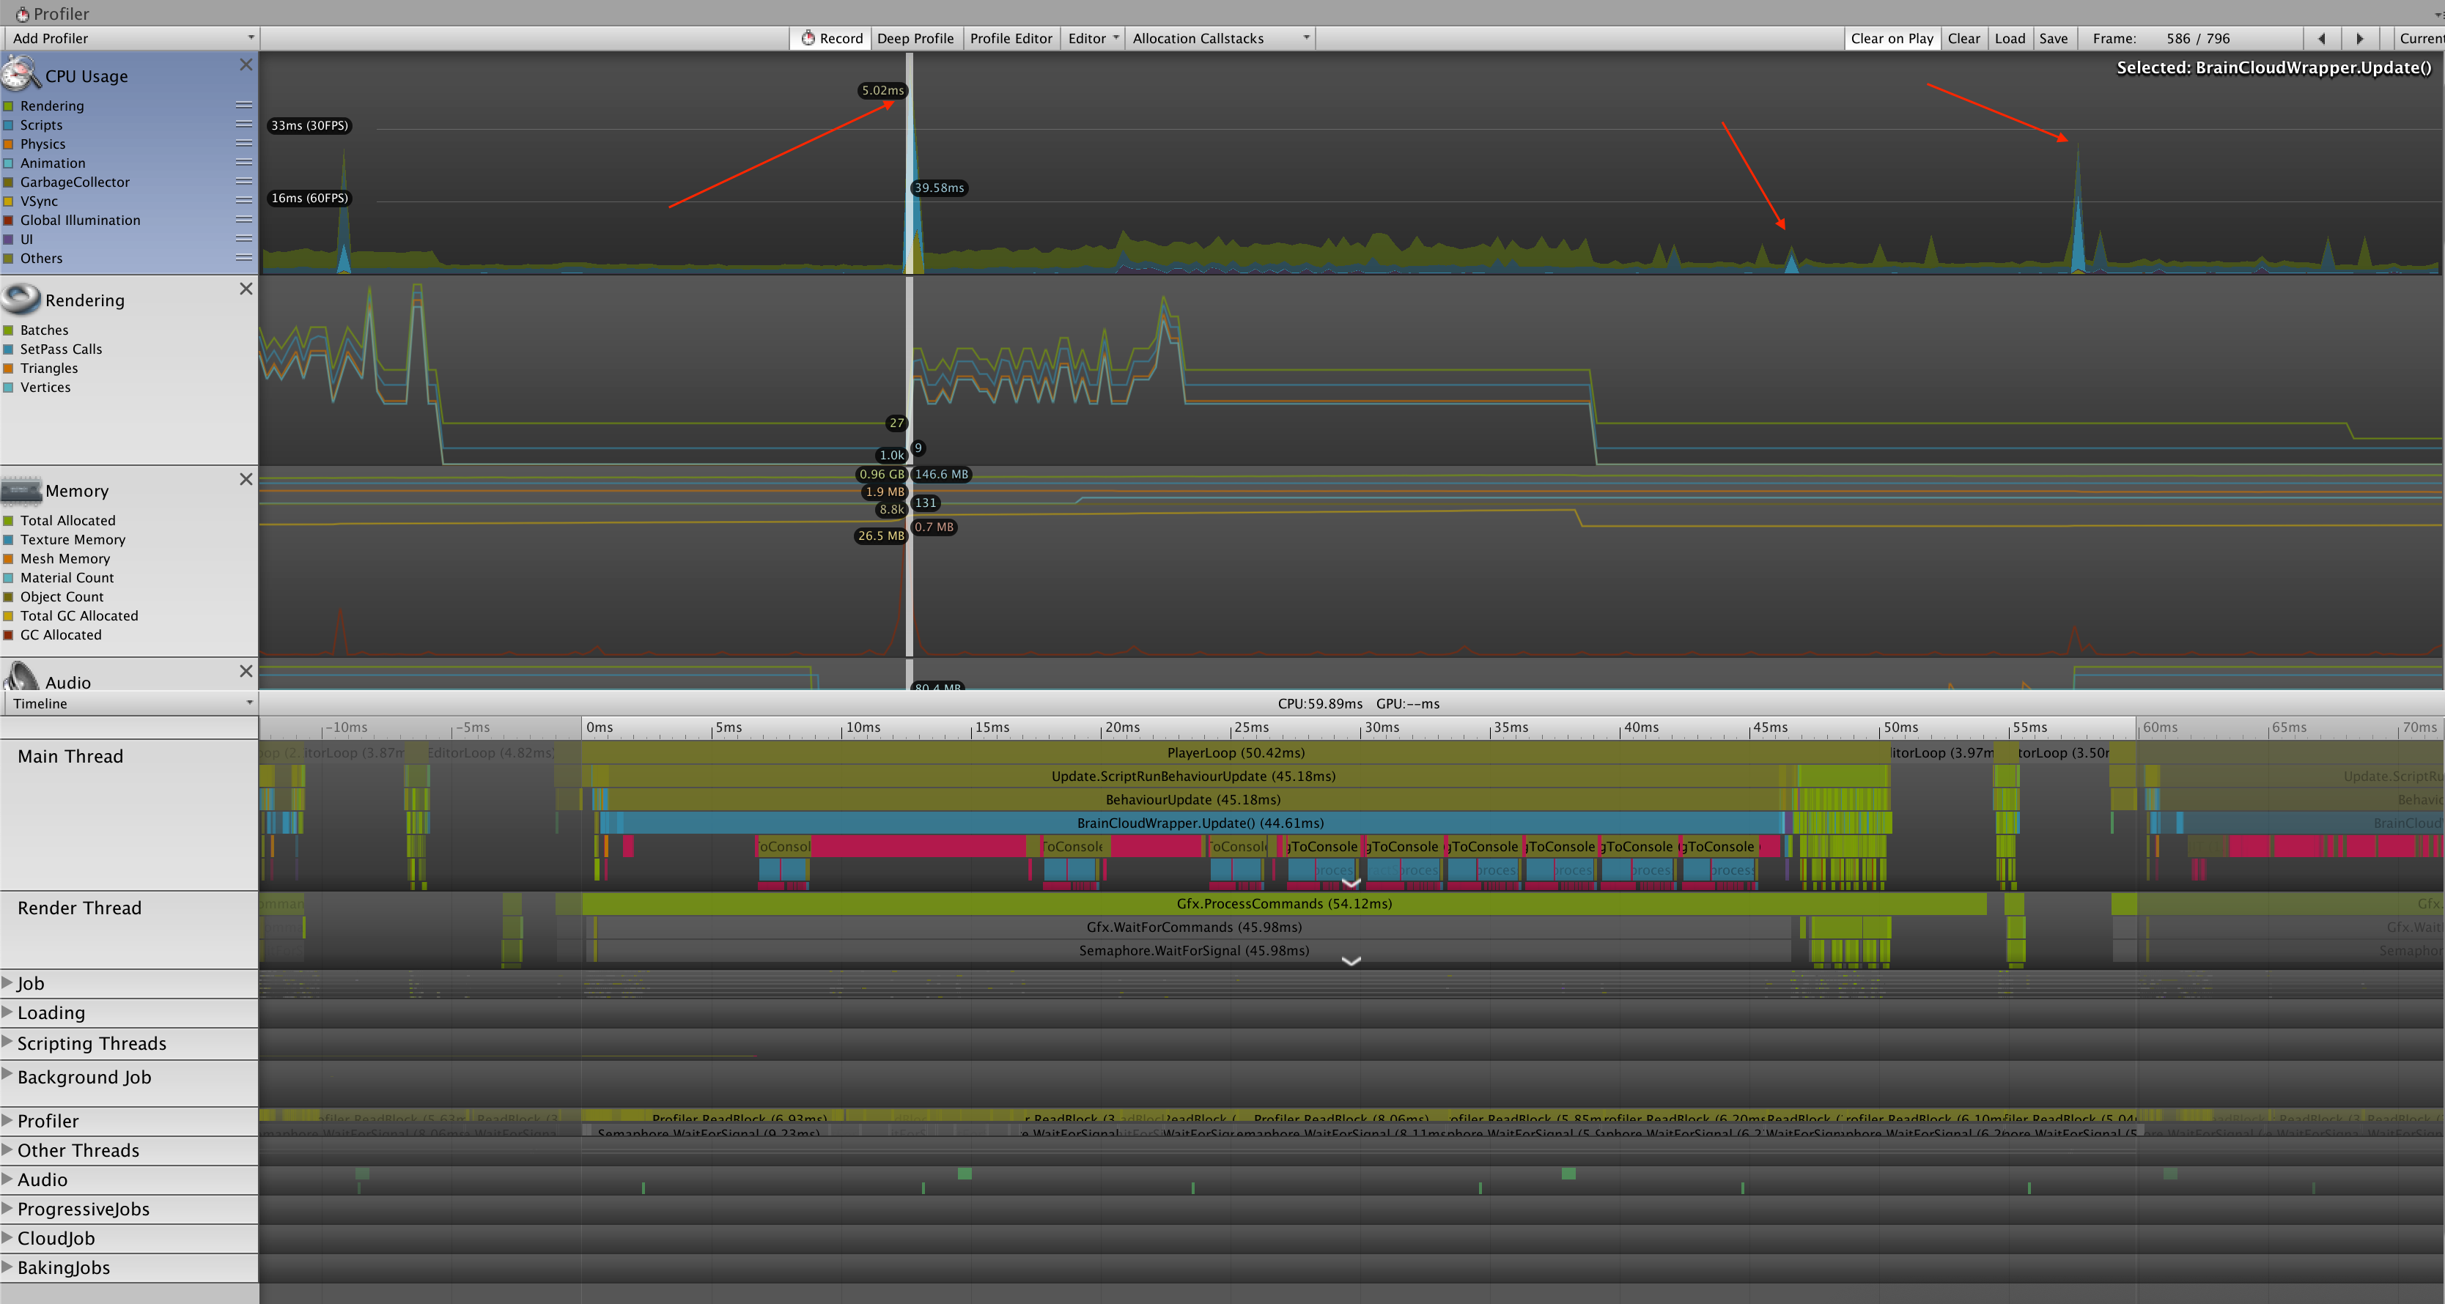
Task: Click the Load button
Action: pos(2010,39)
